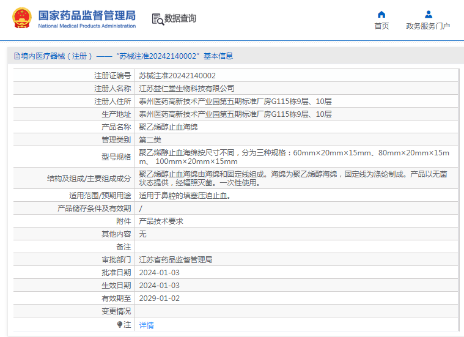The height and width of the screenshot is (337, 464).
Task: Click the 管理类别 label
Action: [116, 140]
